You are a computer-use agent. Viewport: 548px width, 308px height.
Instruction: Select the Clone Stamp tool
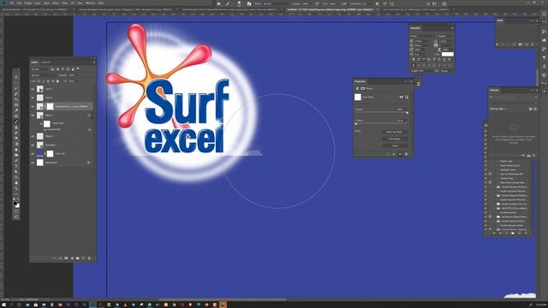point(16,127)
